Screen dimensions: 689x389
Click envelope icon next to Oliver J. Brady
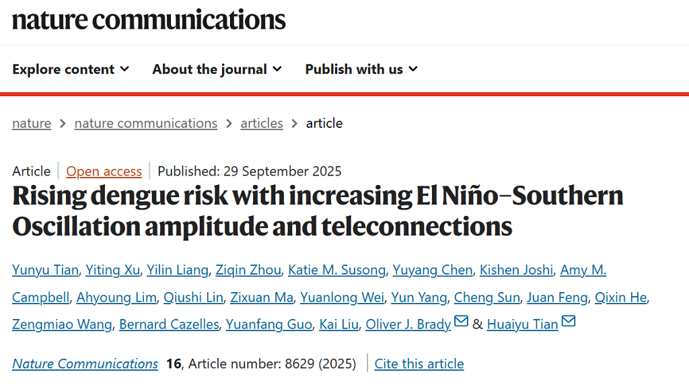point(461,322)
